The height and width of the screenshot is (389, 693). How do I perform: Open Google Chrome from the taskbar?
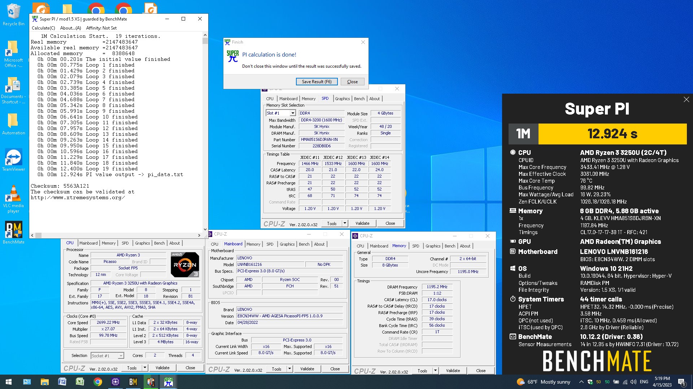97,382
